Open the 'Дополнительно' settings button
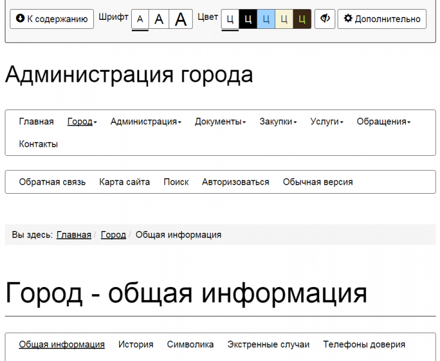This screenshot has width=440, height=361. tap(382, 19)
